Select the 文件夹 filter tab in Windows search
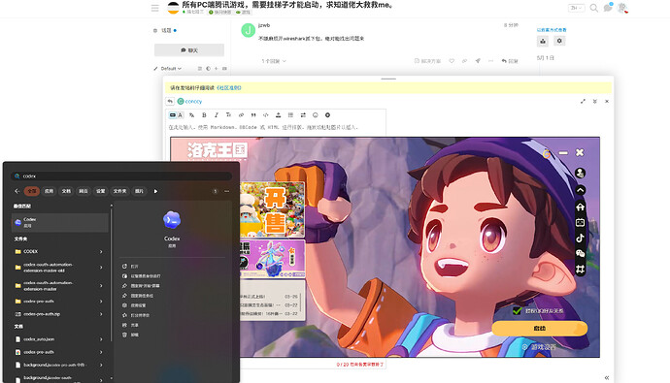The width and height of the screenshot is (670, 383). (119, 191)
